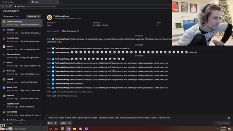Click the shield icon beside request message
The height and width of the screenshot is (131, 233).
[229, 118]
